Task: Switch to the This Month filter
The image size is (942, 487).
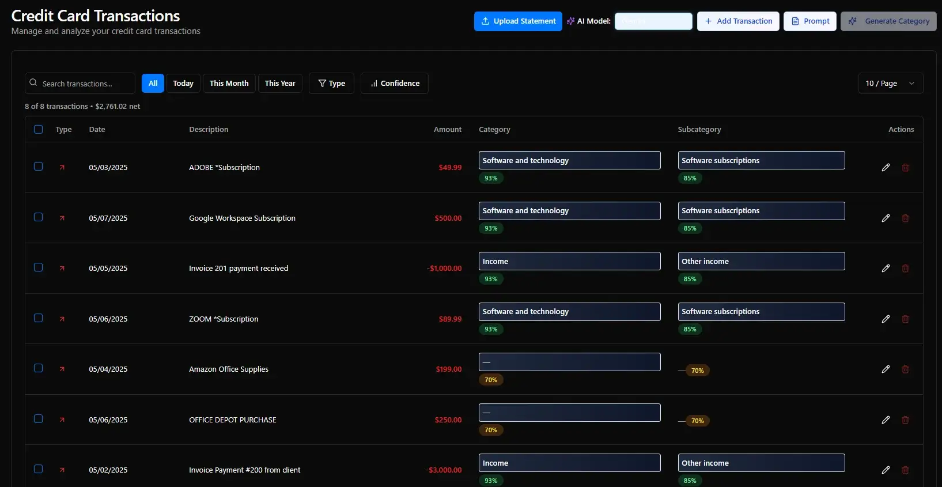Action: (229, 84)
